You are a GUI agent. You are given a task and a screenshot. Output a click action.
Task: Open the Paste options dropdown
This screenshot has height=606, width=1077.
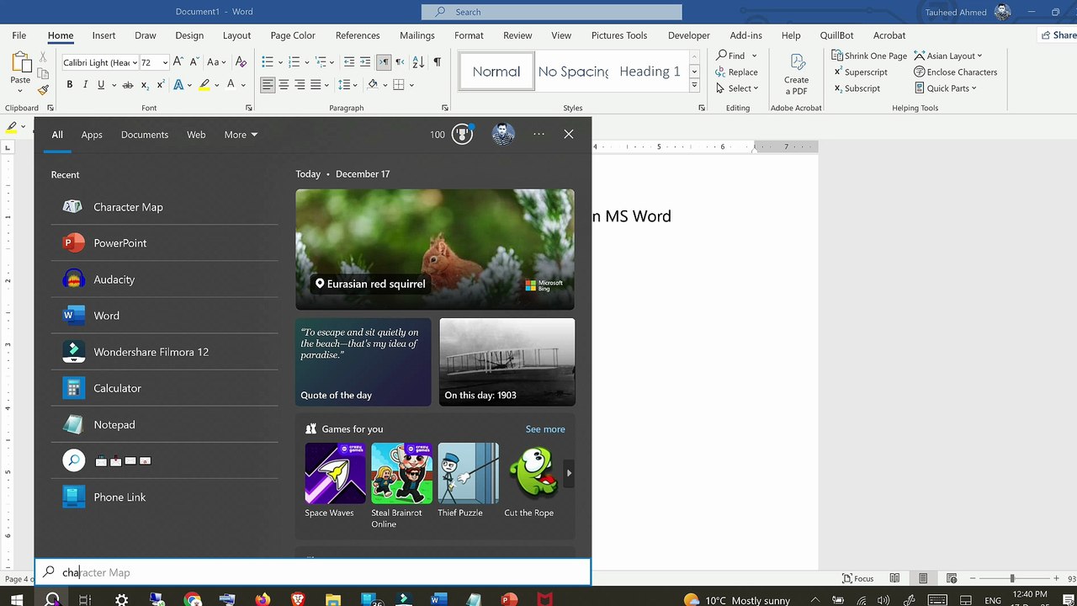pyautogui.click(x=20, y=90)
